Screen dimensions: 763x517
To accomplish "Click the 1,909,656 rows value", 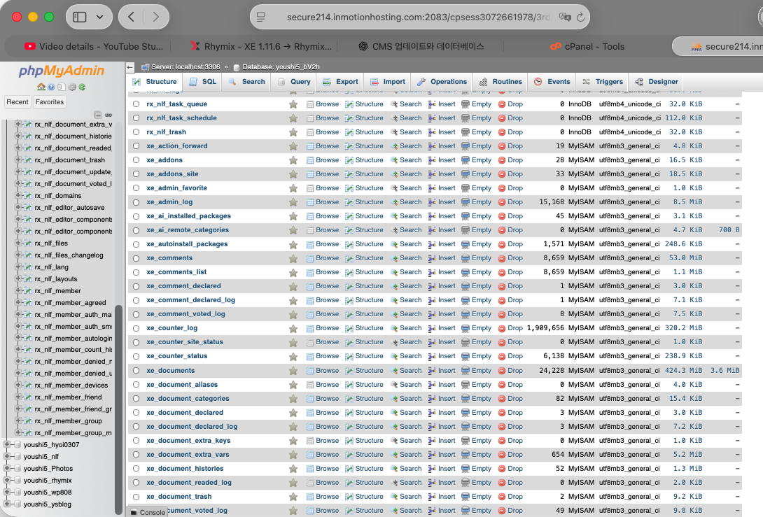I will (545, 328).
